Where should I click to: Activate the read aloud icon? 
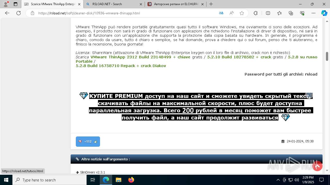coord(232,13)
